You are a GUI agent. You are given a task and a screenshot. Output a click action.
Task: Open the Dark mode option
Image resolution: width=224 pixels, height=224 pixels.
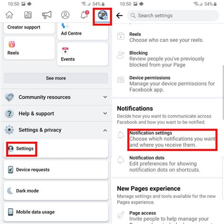pos(56,191)
